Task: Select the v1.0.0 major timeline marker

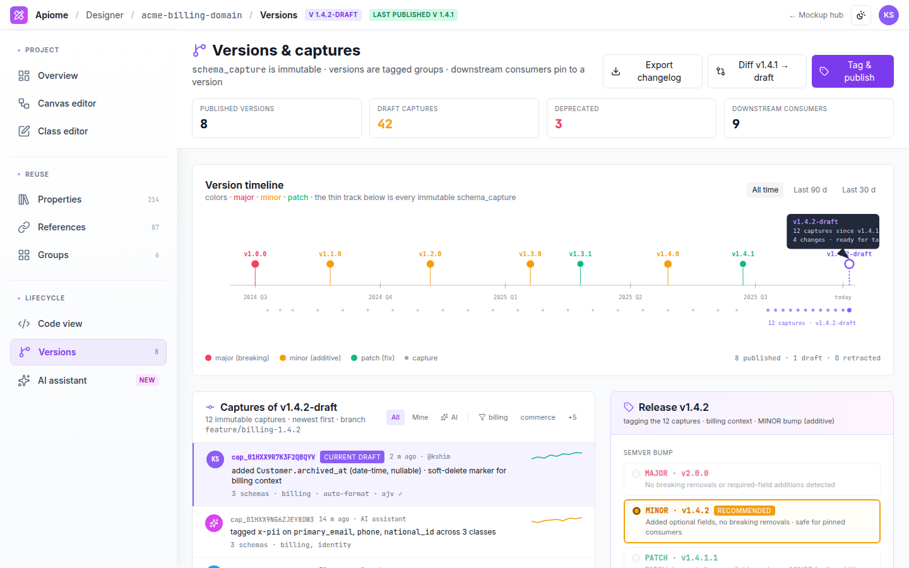Action: (x=255, y=264)
